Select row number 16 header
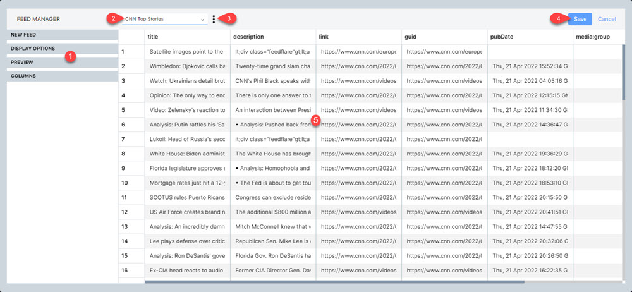Screen dimensions: 632x292 (131, 271)
